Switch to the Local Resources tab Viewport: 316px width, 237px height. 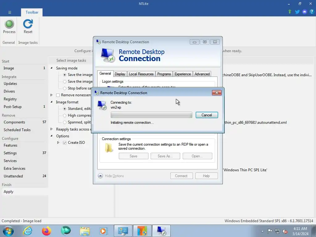[x=141, y=74]
